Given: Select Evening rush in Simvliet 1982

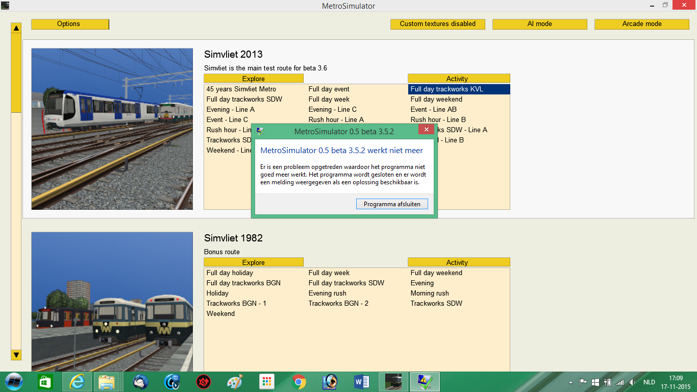Looking at the screenshot, I should pos(328,293).
